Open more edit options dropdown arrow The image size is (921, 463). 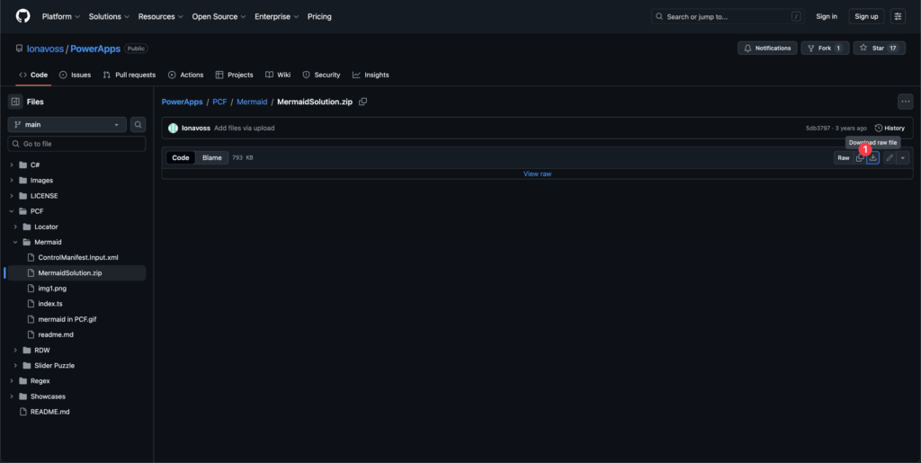pyautogui.click(x=902, y=158)
